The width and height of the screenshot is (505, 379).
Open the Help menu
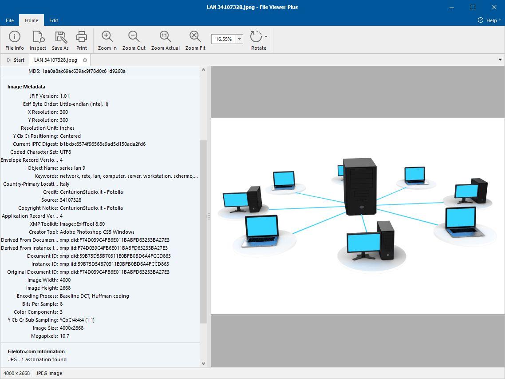(x=489, y=20)
